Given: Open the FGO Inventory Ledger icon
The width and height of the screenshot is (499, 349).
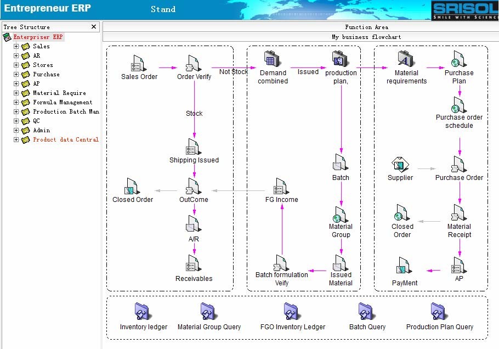Looking at the screenshot, I should point(292,312).
